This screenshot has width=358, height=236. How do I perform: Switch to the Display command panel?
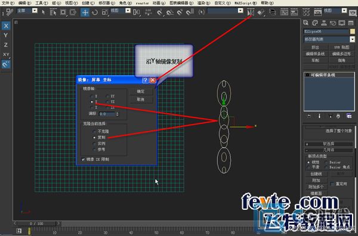coord(342,23)
